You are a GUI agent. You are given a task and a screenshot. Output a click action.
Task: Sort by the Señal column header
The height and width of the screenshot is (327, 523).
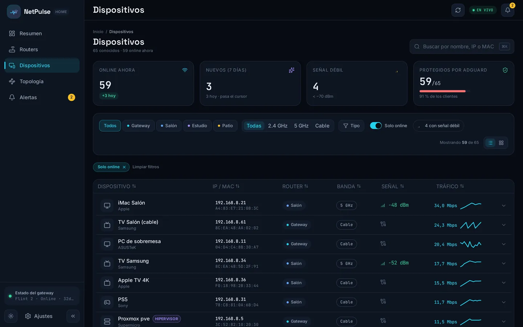(393, 186)
